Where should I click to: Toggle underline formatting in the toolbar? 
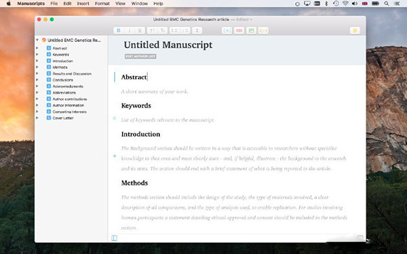[x=140, y=30]
